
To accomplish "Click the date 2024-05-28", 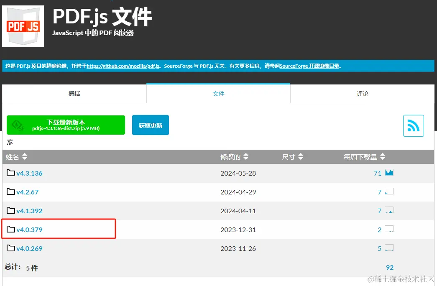I will tap(238, 174).
